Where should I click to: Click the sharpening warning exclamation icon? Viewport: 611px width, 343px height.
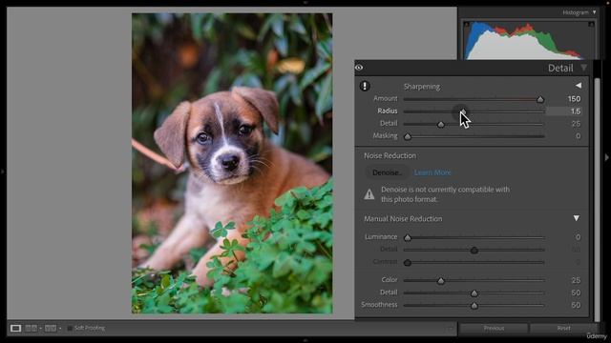point(365,86)
